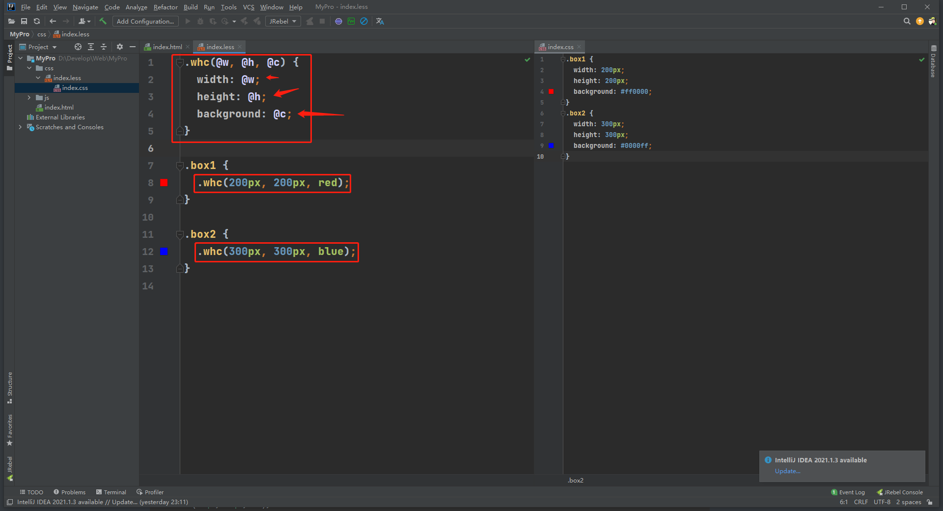Select index.css in project tree

[x=75, y=87]
